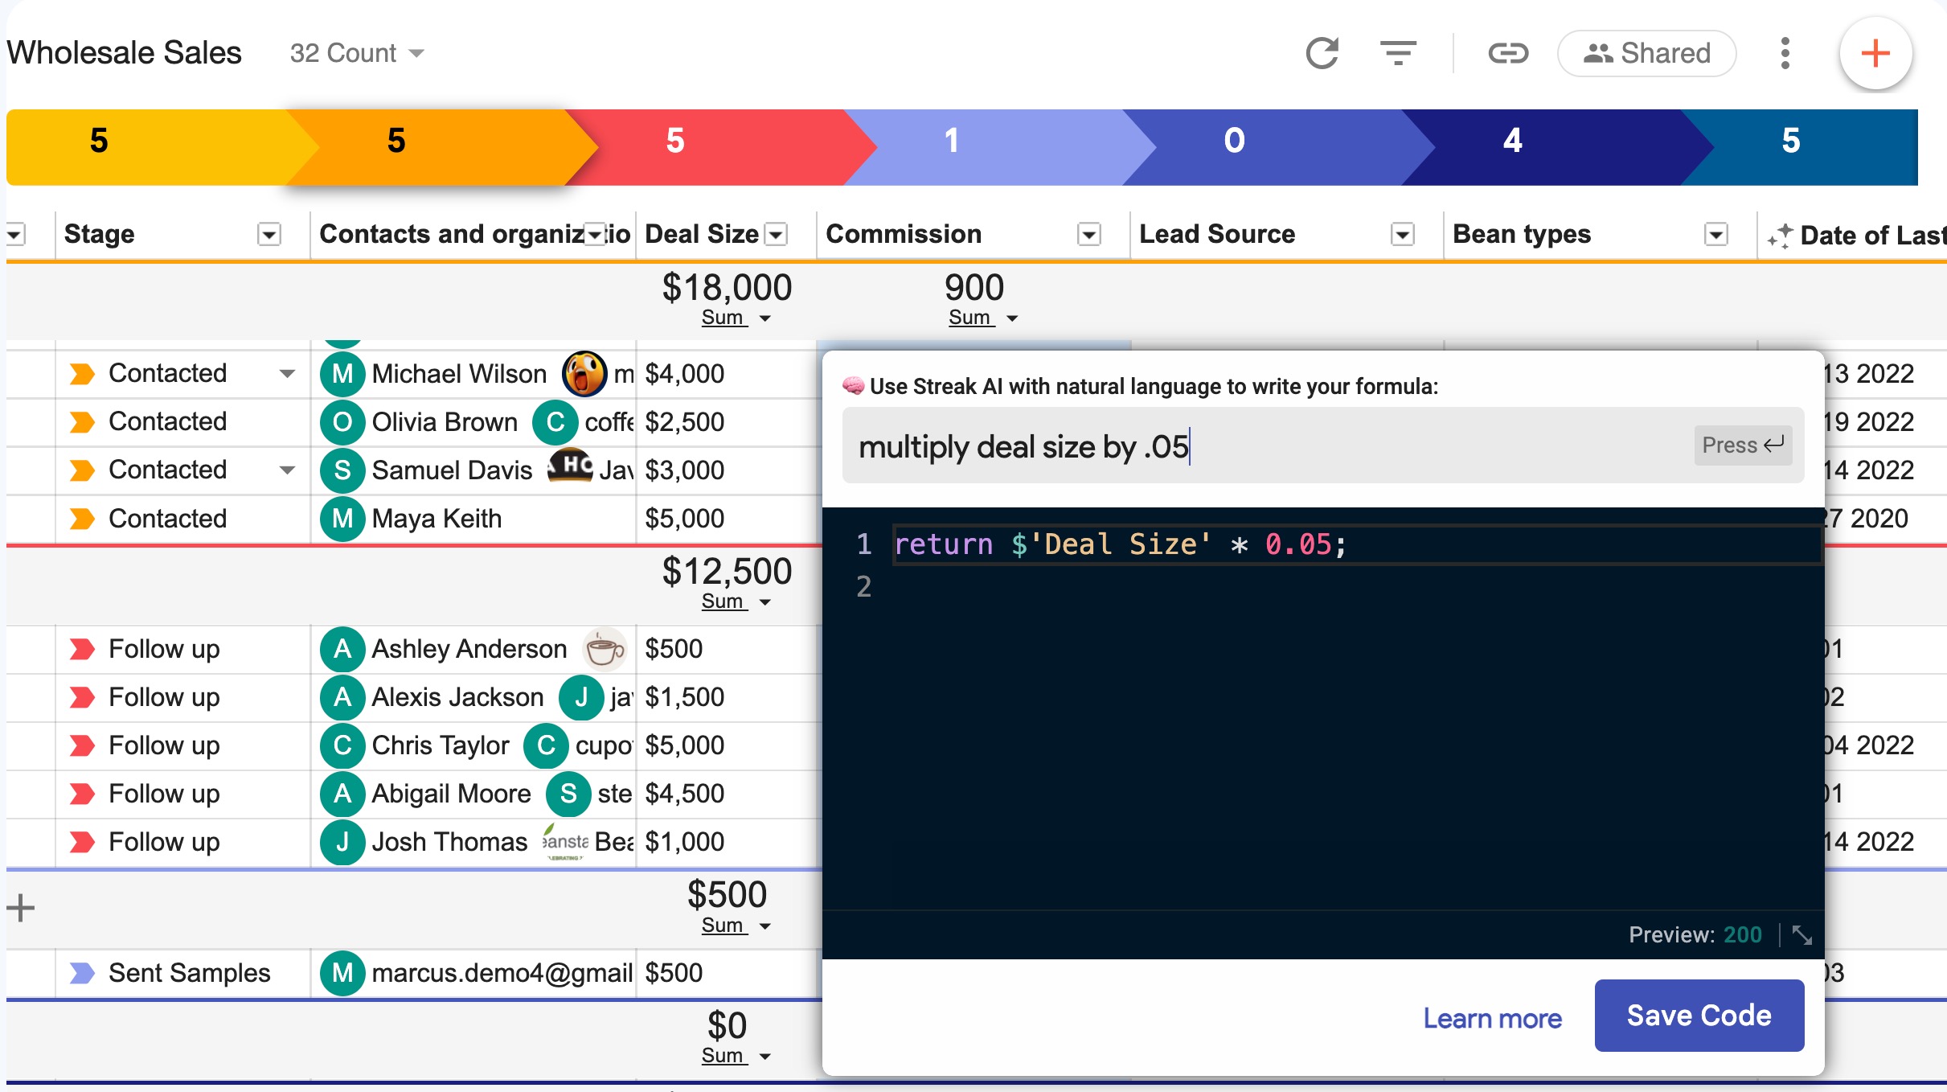Open Stage column dropdown arrow
The height and width of the screenshot is (1092, 1947).
[268, 234]
